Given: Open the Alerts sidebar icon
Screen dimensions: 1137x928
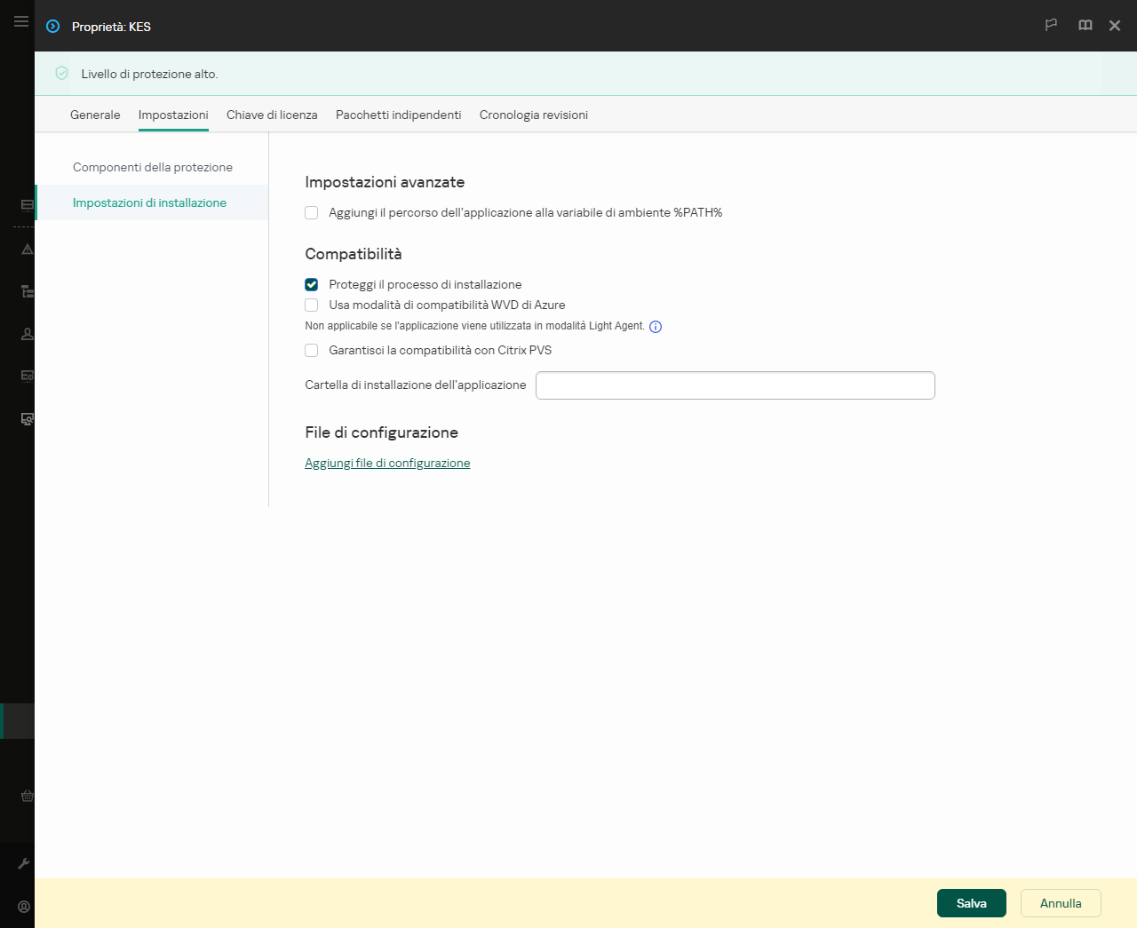Looking at the screenshot, I should (x=26, y=250).
